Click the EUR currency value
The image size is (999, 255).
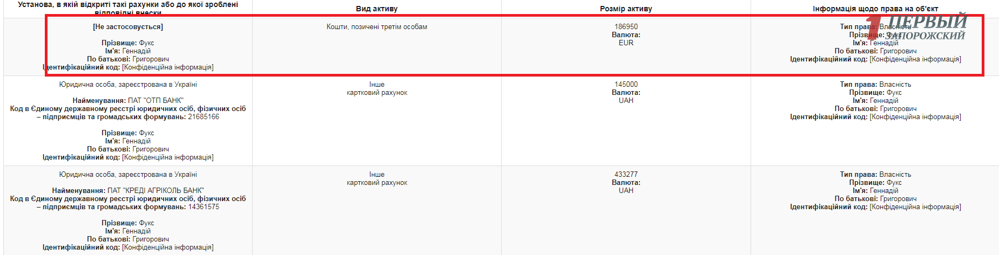(x=626, y=43)
